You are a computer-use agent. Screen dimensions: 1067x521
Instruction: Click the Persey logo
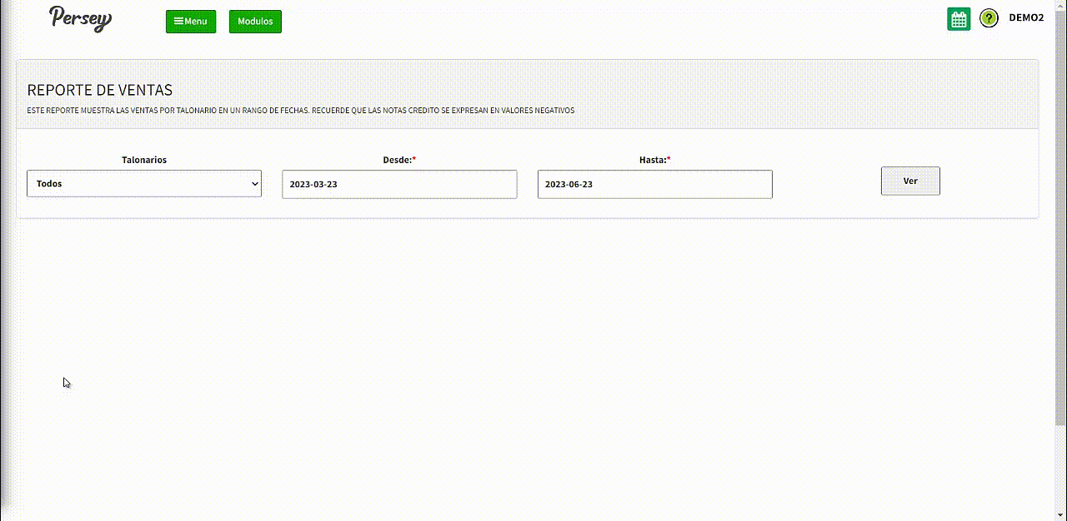80,19
